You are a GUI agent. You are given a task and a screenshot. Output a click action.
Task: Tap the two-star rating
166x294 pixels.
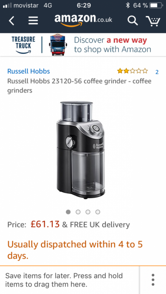tap(132, 71)
